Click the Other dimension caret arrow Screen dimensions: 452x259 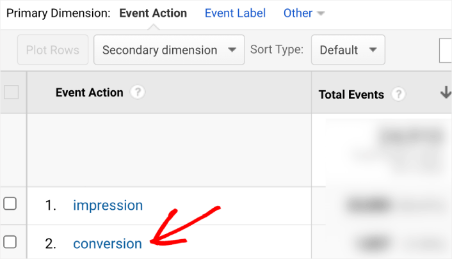[x=321, y=13]
